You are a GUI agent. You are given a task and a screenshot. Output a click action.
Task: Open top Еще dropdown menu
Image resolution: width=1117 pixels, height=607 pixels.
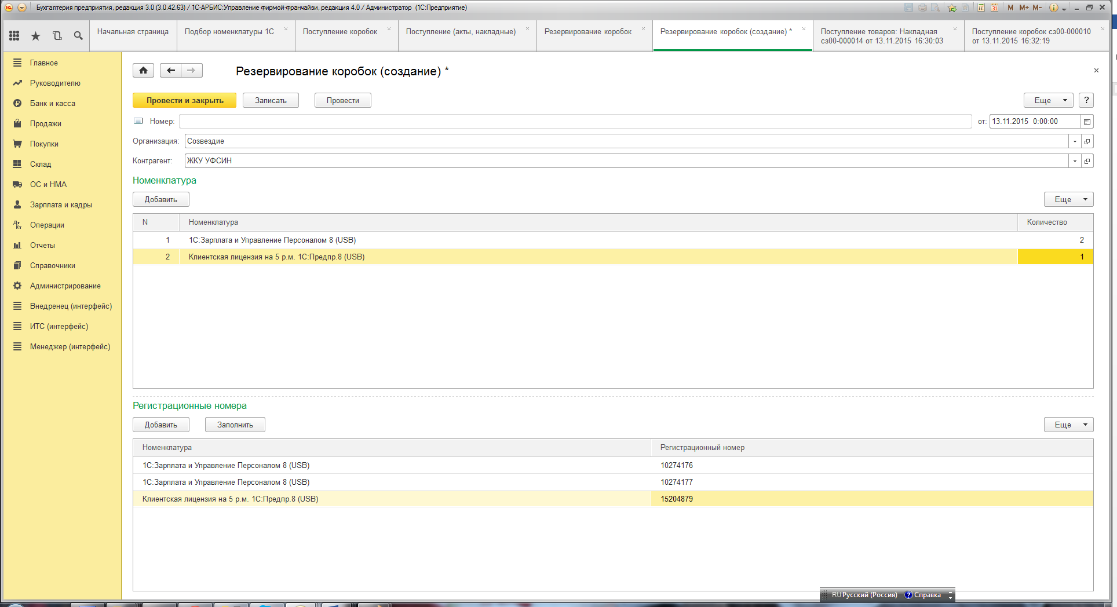click(1049, 100)
